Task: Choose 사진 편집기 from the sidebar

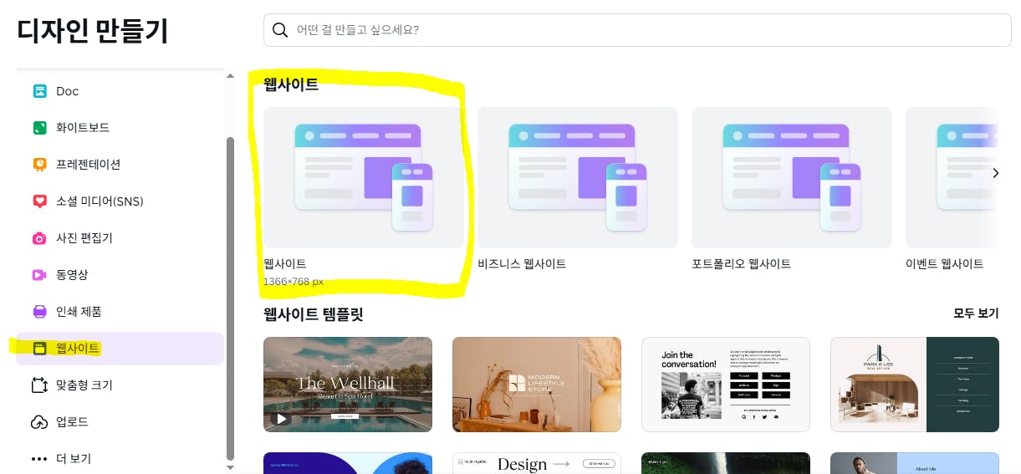Action: tap(120, 238)
